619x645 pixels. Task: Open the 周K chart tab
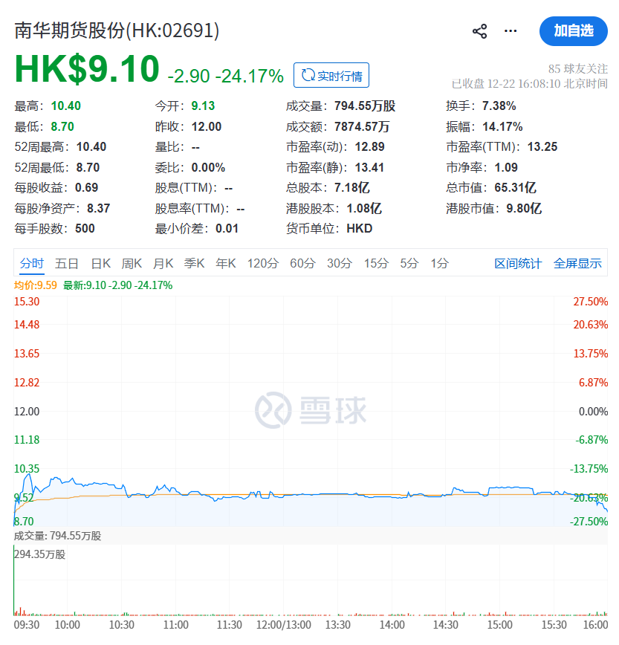132,263
